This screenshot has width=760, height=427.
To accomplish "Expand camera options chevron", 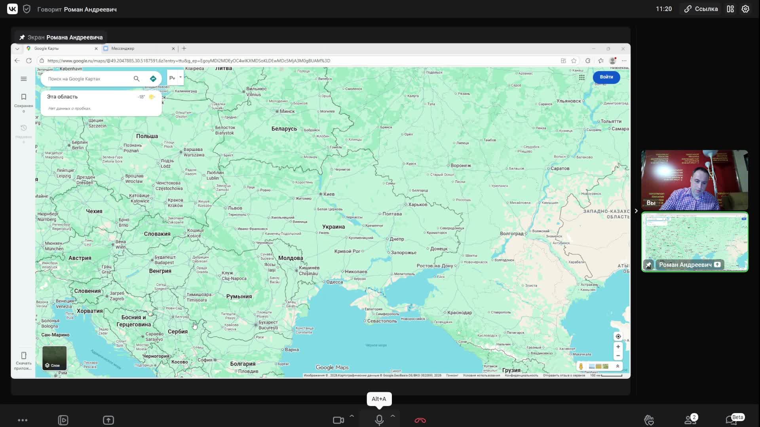I will click(351, 416).
